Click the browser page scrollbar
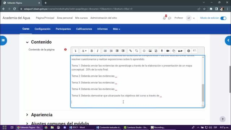This screenshot has height=130, width=231. 230,79
